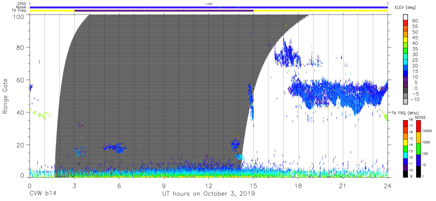Click the Range Gate y-axis title

click(5, 96)
